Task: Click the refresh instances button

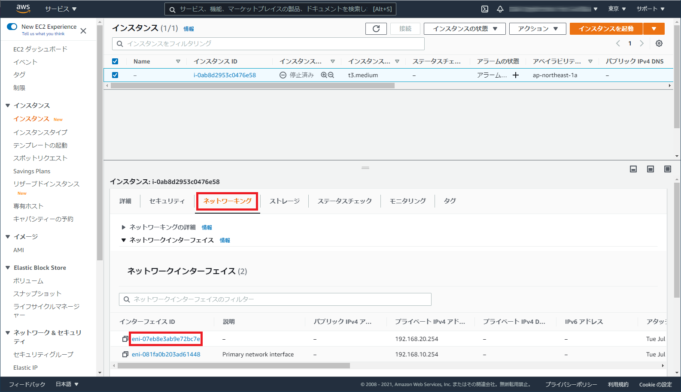Action: (376, 29)
